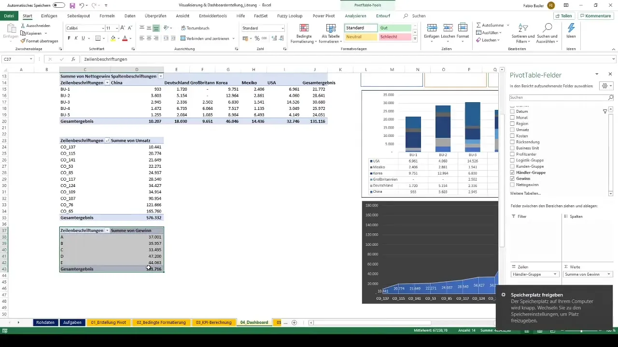618x347 pixels.
Task: Click the save icon in title bar
Action: 72,5
